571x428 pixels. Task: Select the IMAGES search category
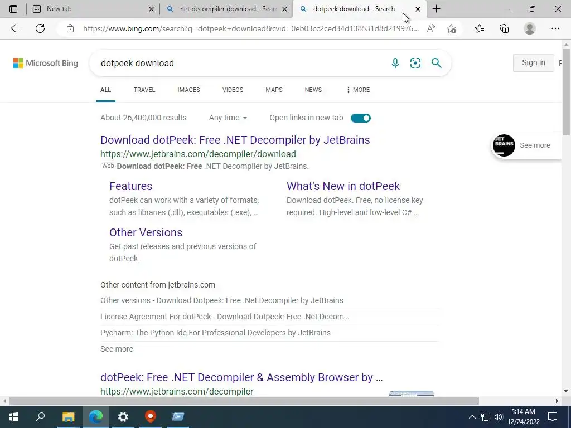coord(188,90)
